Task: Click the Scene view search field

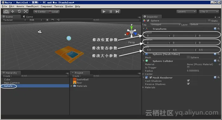Action: tap(116, 20)
